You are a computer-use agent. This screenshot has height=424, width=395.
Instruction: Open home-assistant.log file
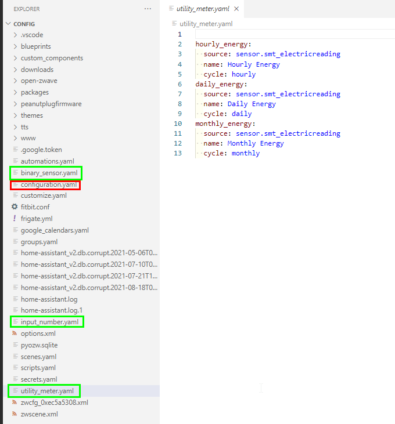(x=49, y=299)
